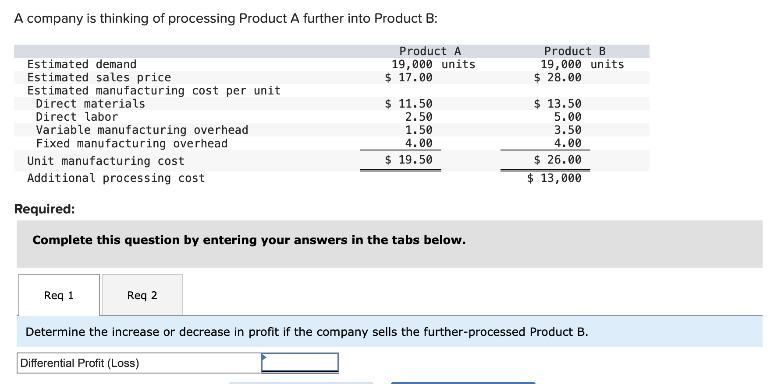Click Product A unit manufacturing cost $ 19.50
This screenshot has height=384, width=774.
(x=408, y=160)
